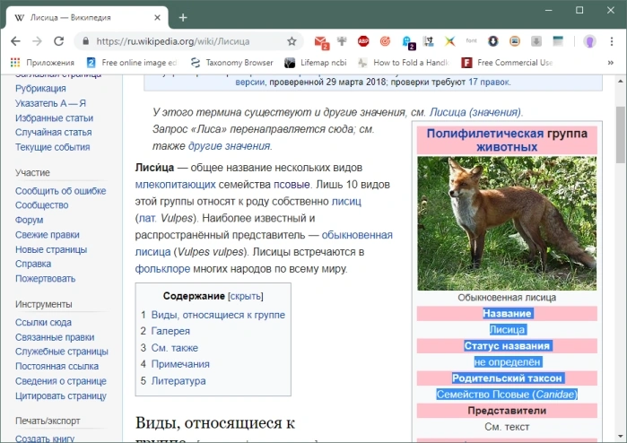Hide the contents box via [скрыть]
Viewport: 627px width, 443px height.
click(246, 296)
